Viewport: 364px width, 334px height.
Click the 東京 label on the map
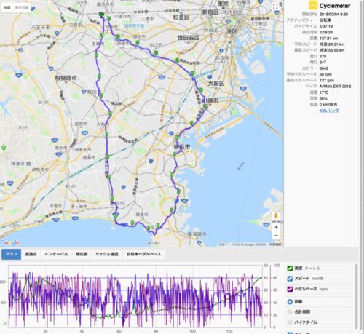coord(223,4)
